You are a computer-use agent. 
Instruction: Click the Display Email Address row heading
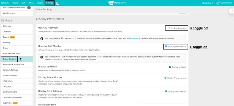click(50, 91)
